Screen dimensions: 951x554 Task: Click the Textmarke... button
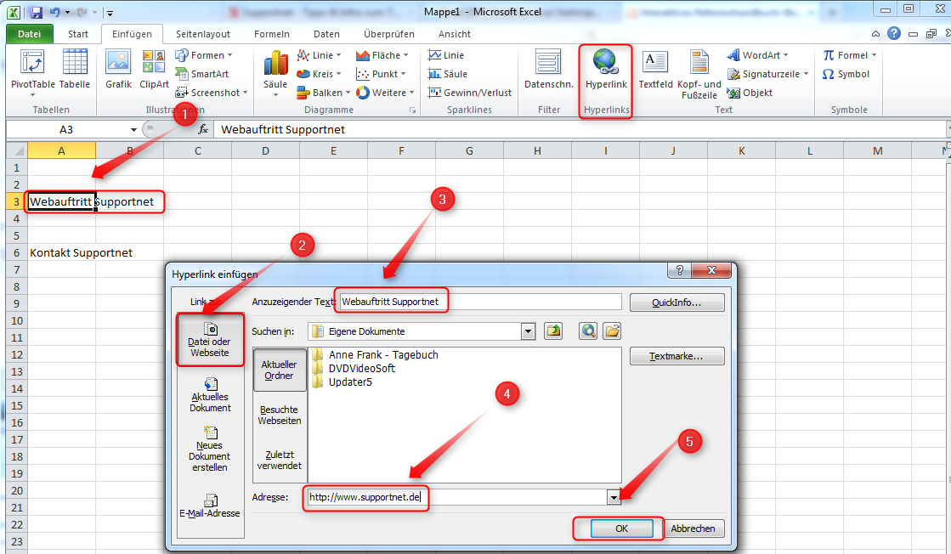click(x=676, y=356)
